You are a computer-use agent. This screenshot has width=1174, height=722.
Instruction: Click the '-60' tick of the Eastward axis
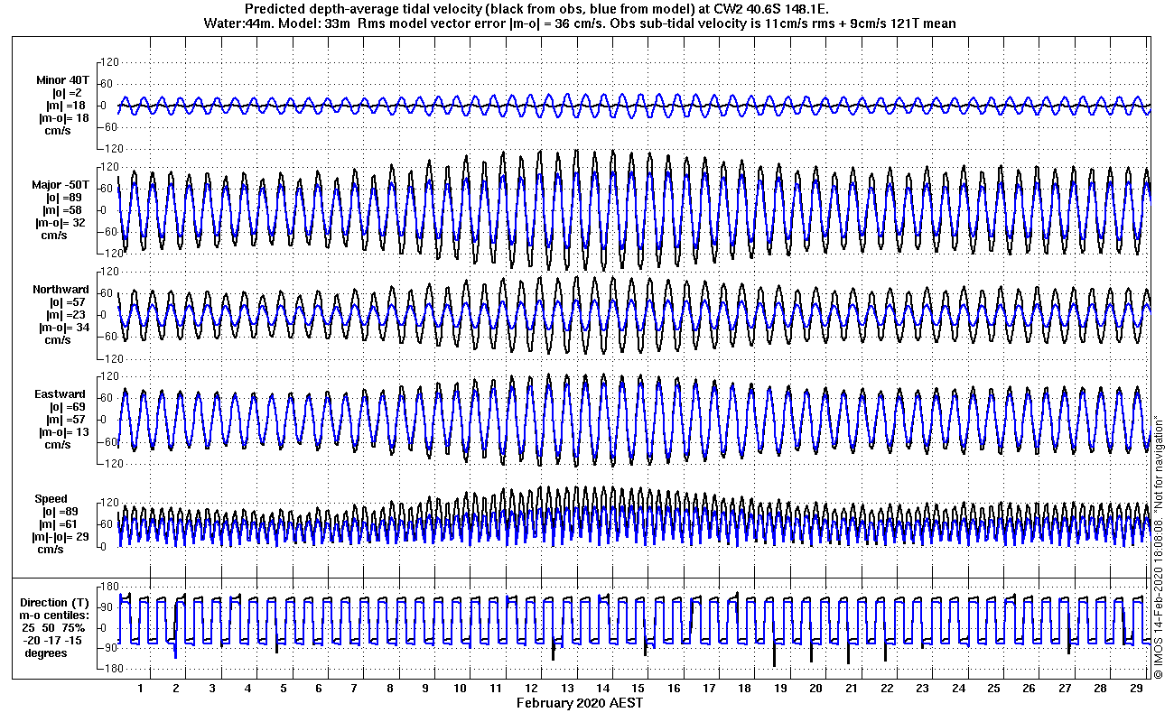click(111, 441)
